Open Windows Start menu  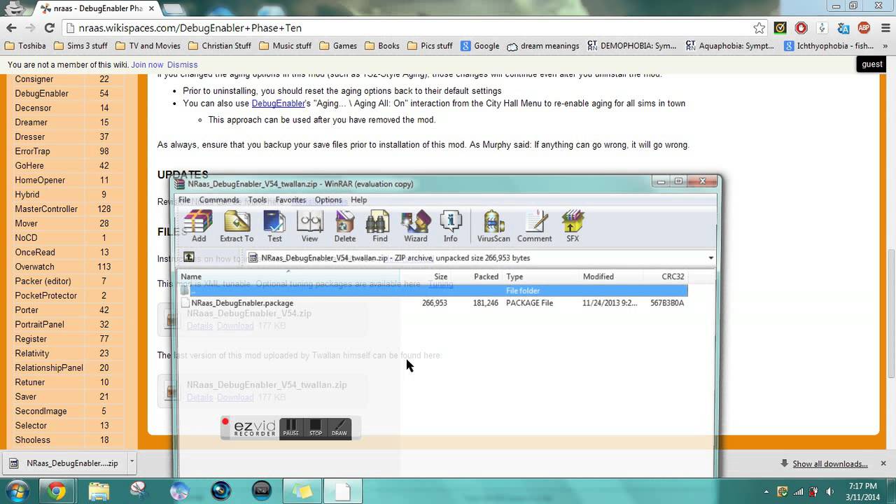18,491
